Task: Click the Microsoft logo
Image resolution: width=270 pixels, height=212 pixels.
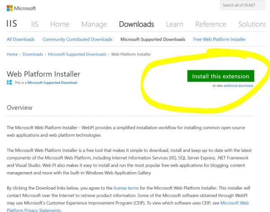Action: (x=21, y=8)
